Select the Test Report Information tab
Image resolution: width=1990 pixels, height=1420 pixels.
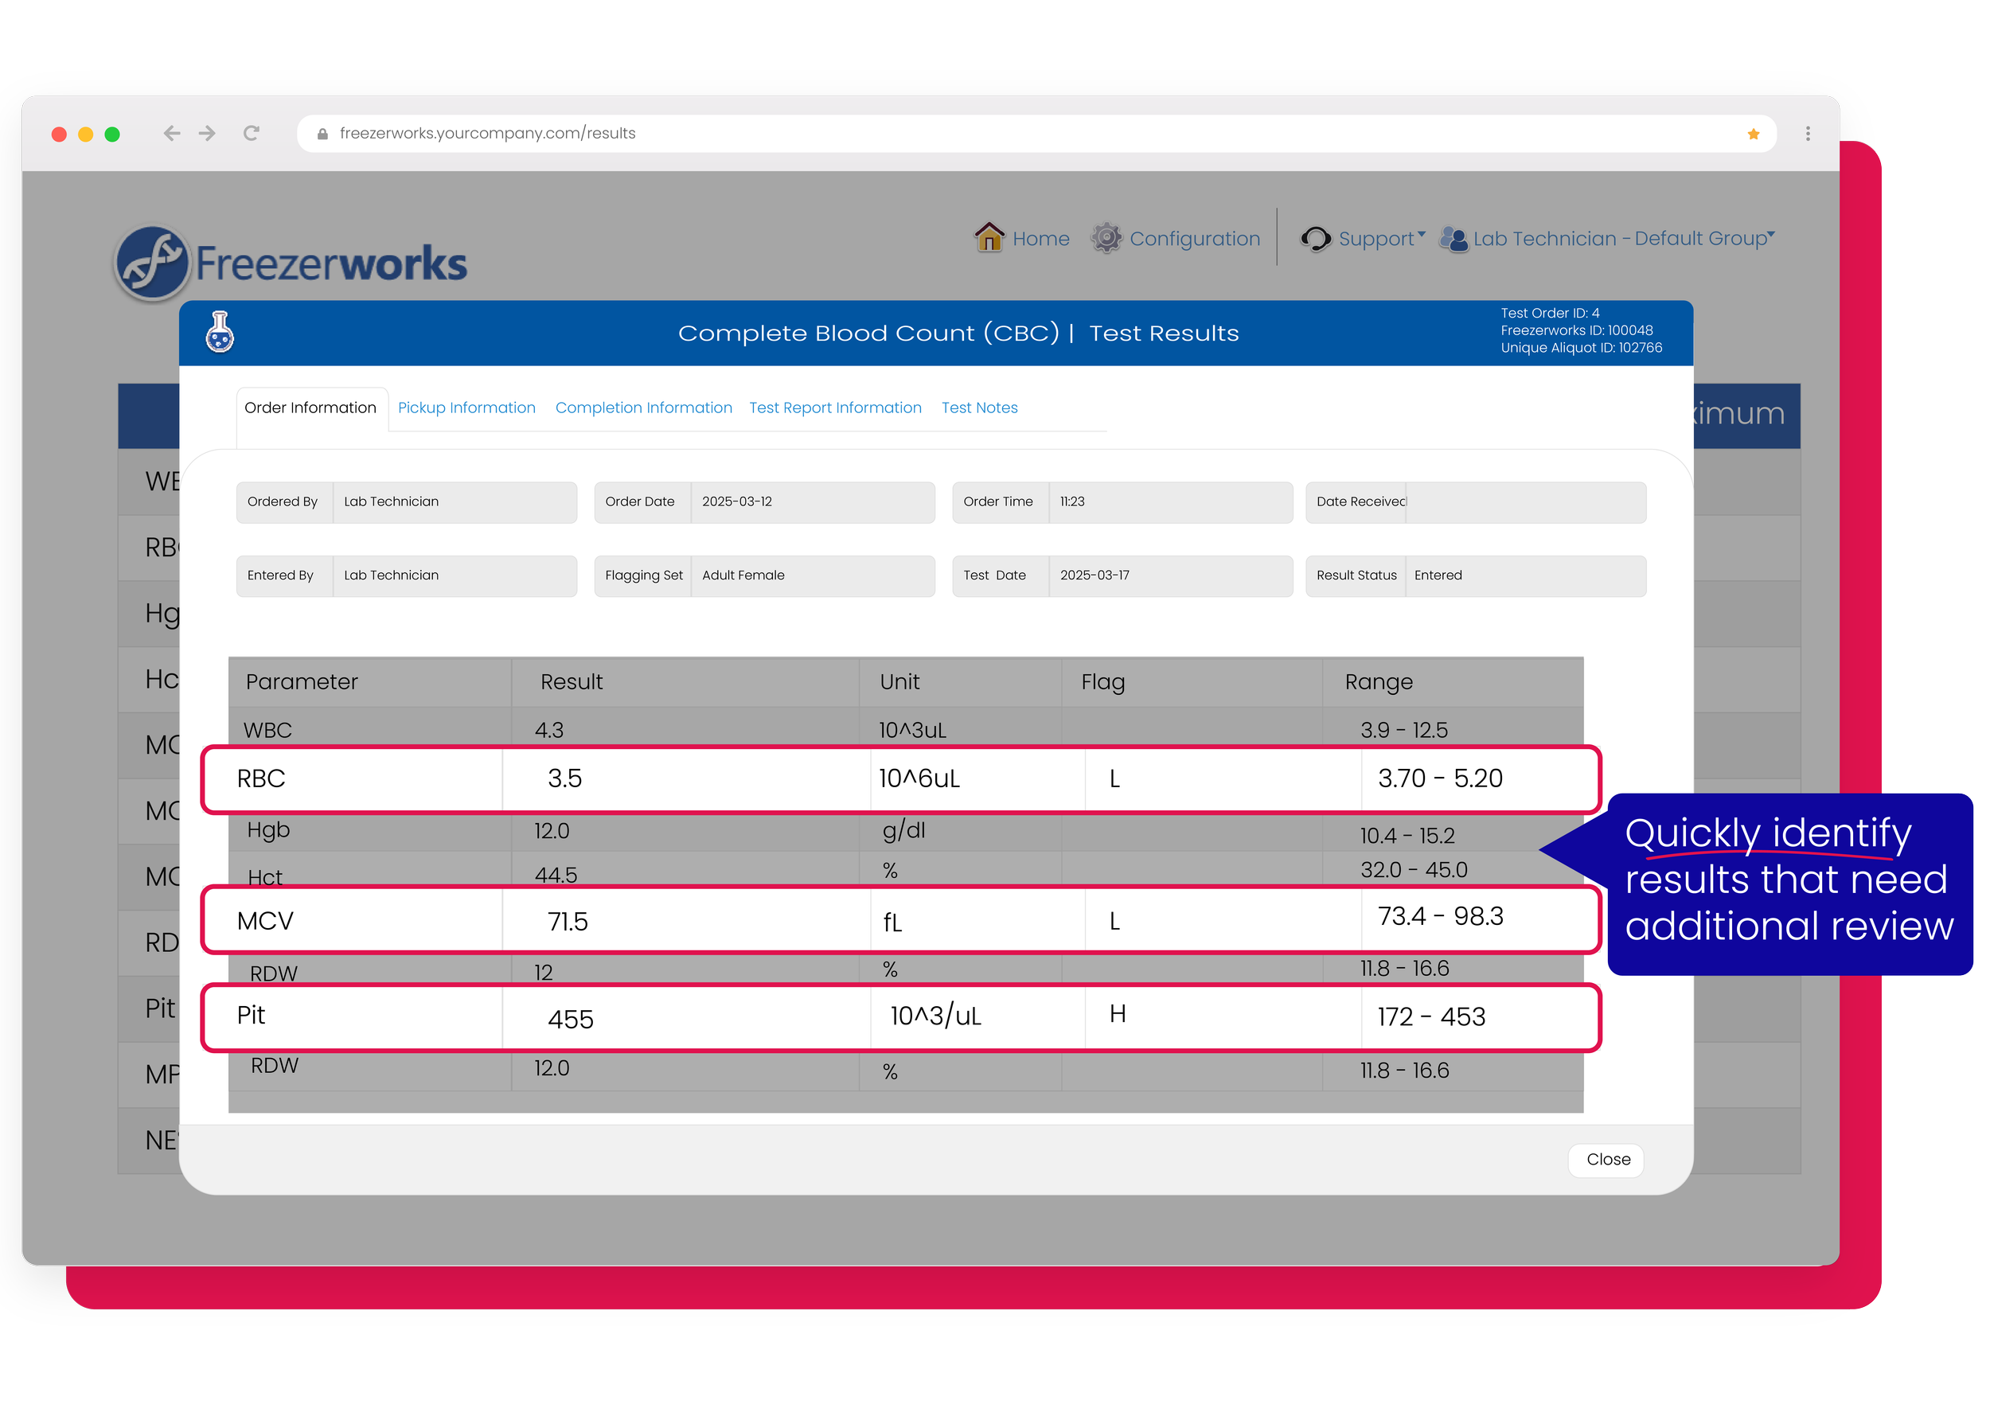(835, 408)
